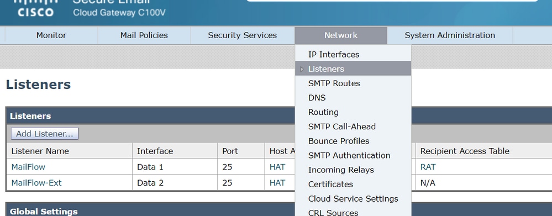The image size is (552, 216).
Task: Click the Cloud Gateway C100V product label
Action: click(119, 13)
